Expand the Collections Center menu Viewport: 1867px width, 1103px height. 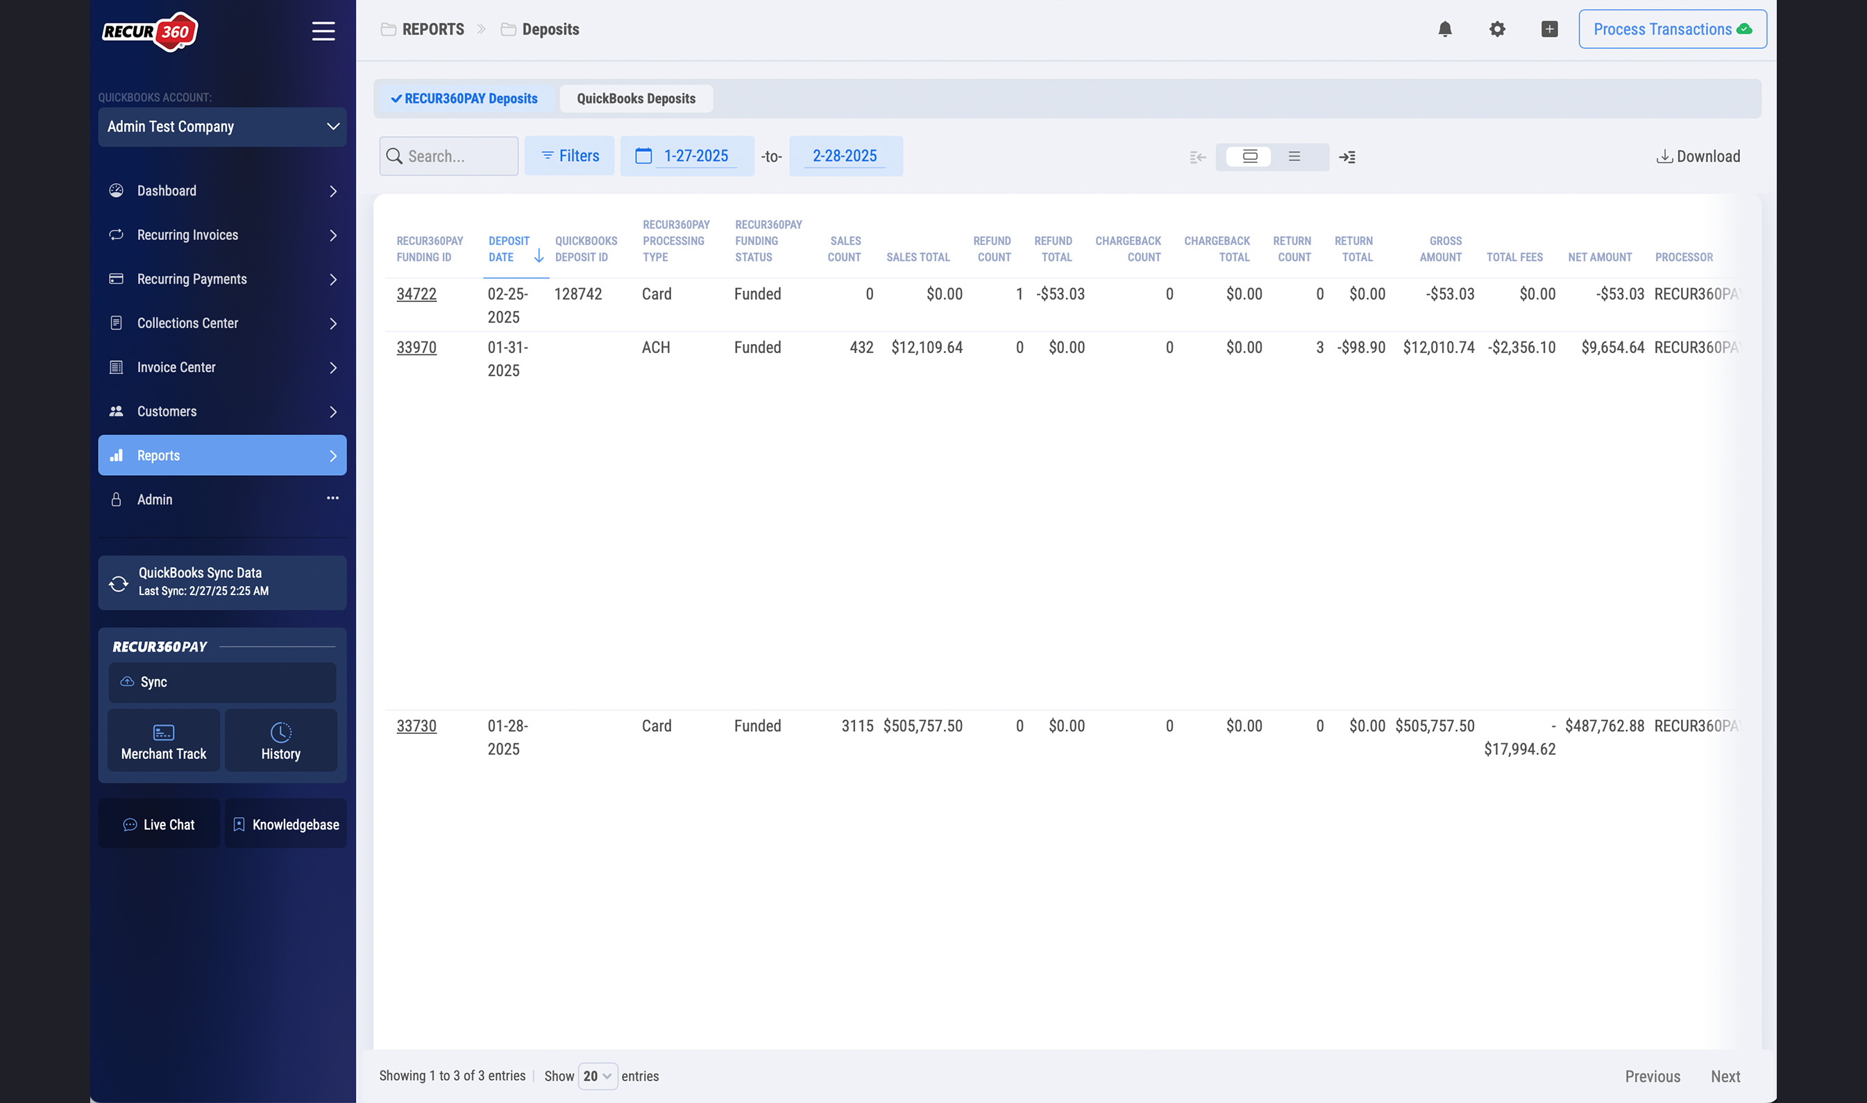point(333,323)
